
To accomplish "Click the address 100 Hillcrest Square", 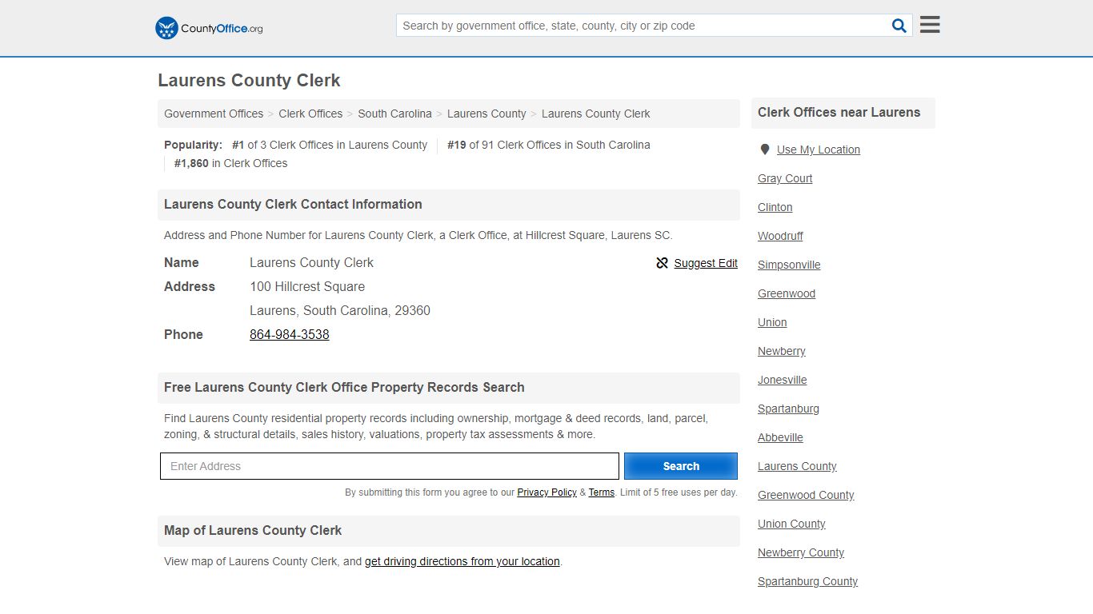I will tap(307, 286).
